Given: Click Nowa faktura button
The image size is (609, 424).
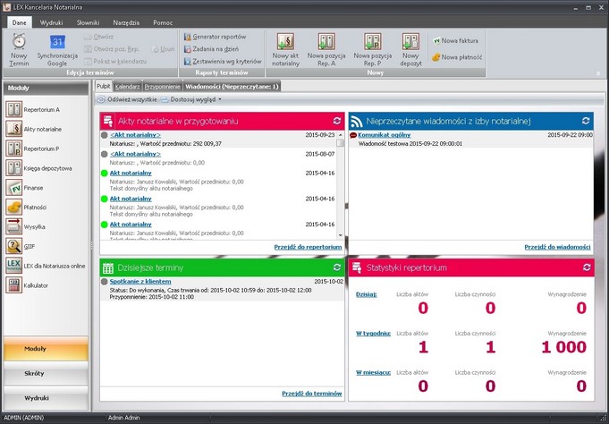Looking at the screenshot, I should (457, 41).
